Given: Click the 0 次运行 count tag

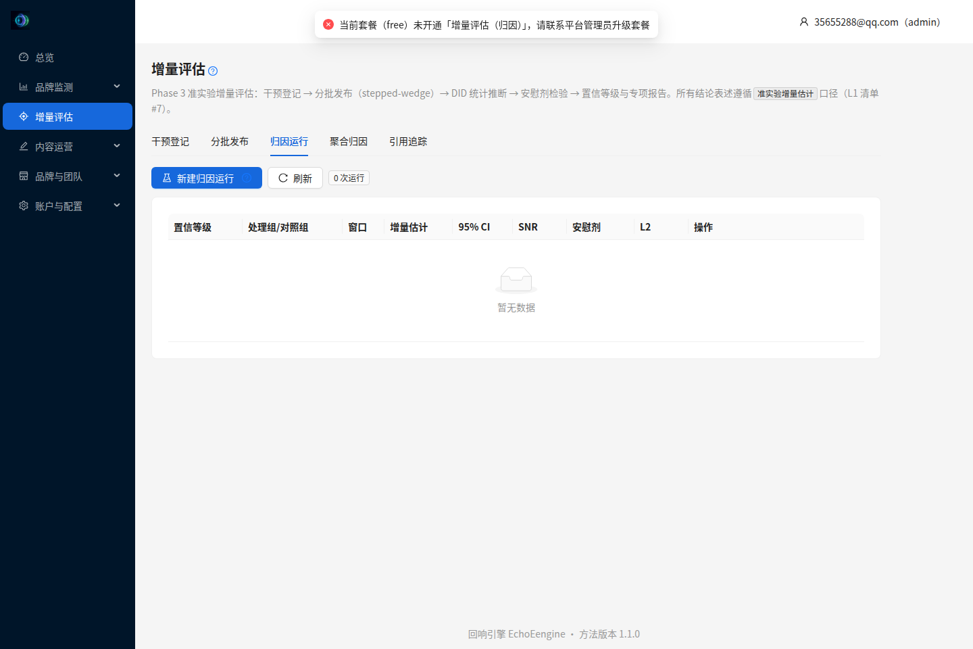Looking at the screenshot, I should coord(349,178).
